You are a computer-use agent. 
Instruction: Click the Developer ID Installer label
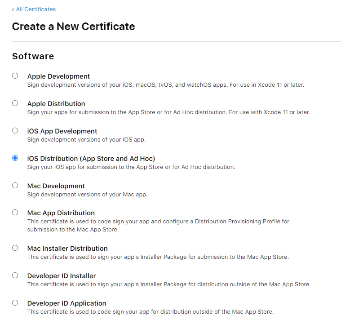point(62,276)
